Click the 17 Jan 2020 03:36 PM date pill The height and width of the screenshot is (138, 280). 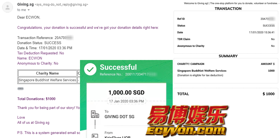tap(126, 101)
